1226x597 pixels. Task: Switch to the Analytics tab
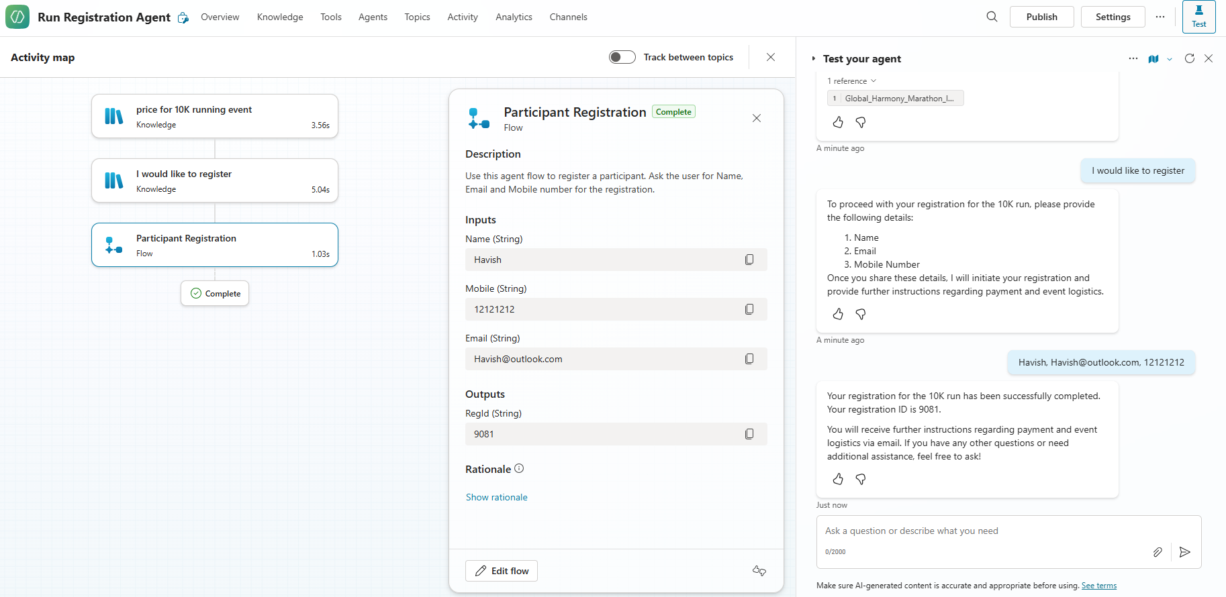pyautogui.click(x=514, y=17)
